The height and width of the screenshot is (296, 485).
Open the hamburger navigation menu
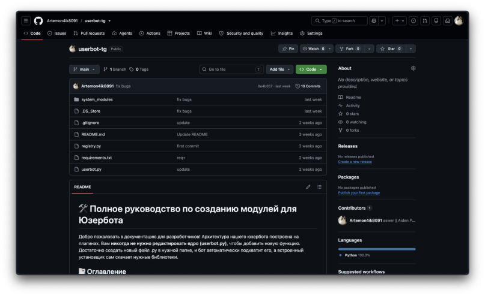(26, 20)
